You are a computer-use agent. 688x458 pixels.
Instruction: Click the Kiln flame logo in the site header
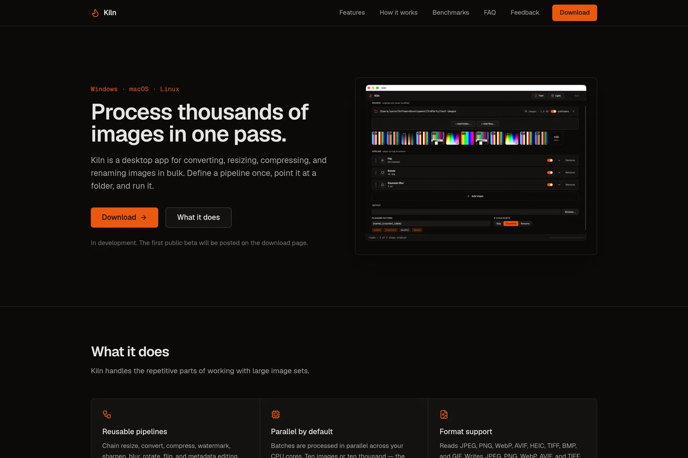(95, 13)
